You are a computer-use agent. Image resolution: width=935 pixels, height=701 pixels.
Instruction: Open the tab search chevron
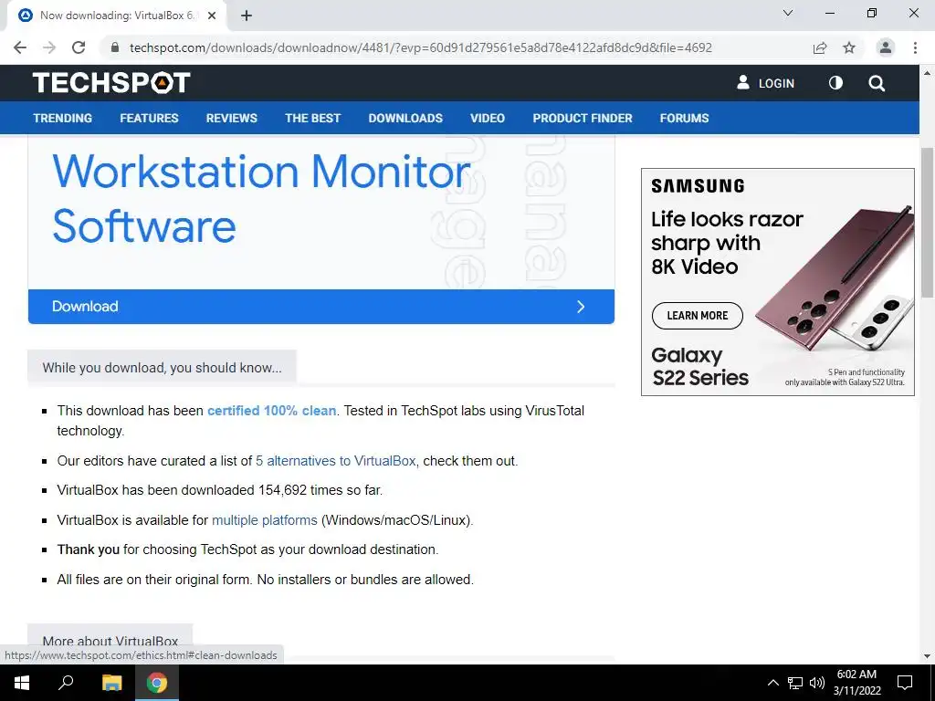point(788,13)
